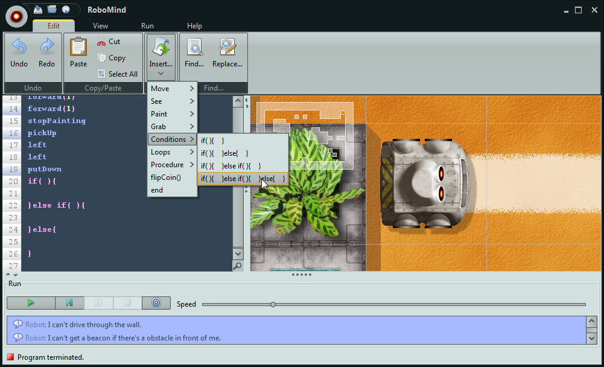Click the wall error message text
This screenshot has height=367, width=604.
click(x=94, y=325)
